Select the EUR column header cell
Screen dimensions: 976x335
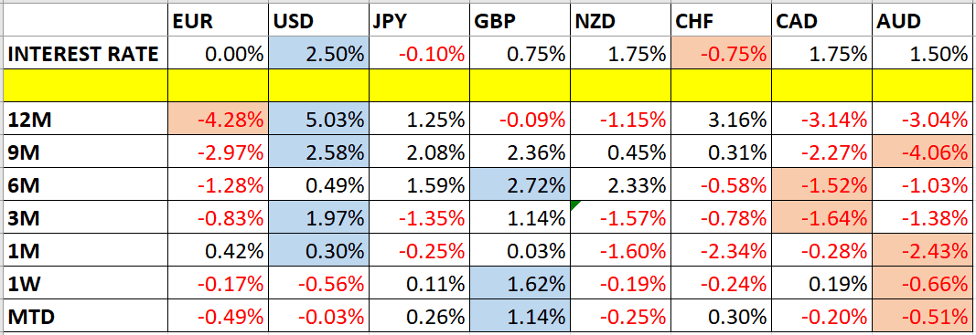pyautogui.click(x=219, y=22)
